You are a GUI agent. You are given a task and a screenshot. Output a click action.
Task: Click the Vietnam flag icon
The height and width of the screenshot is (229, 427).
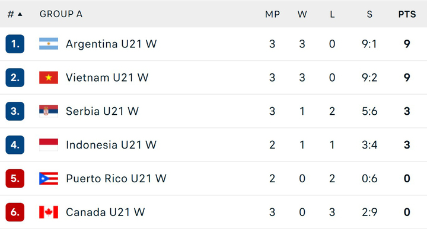(x=49, y=78)
